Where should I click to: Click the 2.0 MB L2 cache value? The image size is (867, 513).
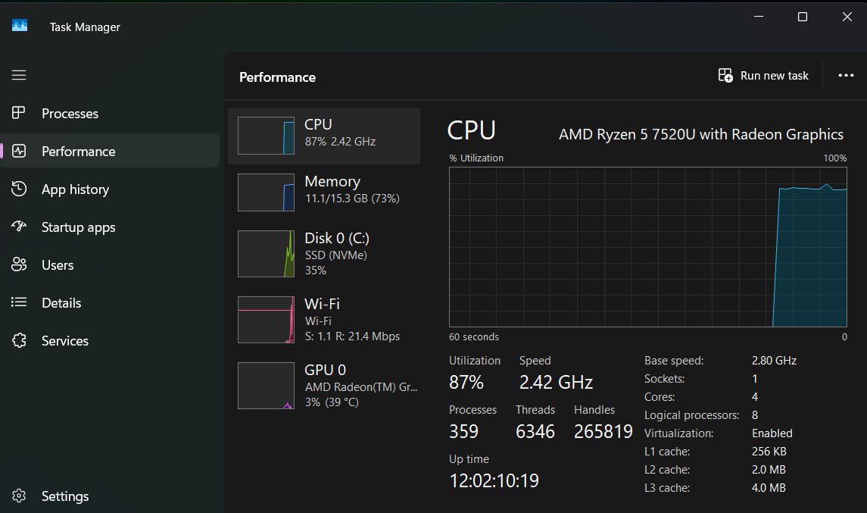(x=769, y=470)
